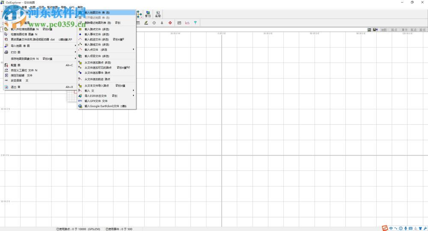Click the cyan funnel filter icon
Screen dimensions: 428x231
196,23
